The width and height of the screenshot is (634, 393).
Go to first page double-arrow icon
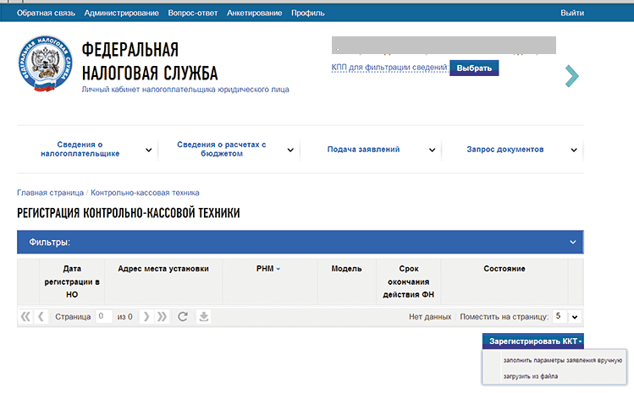pyautogui.click(x=25, y=317)
